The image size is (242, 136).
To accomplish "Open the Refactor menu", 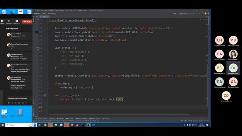I will point(62,10).
